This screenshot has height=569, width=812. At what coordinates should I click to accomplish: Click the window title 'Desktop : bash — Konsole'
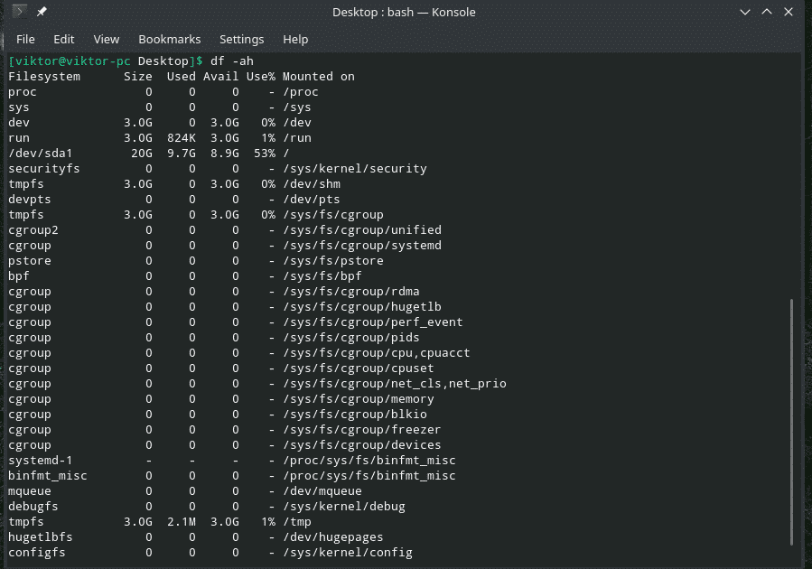(x=404, y=12)
